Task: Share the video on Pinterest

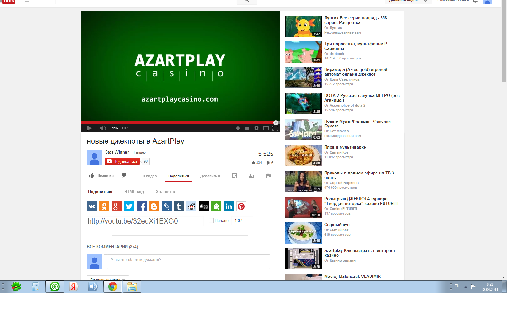Action: click(x=241, y=206)
